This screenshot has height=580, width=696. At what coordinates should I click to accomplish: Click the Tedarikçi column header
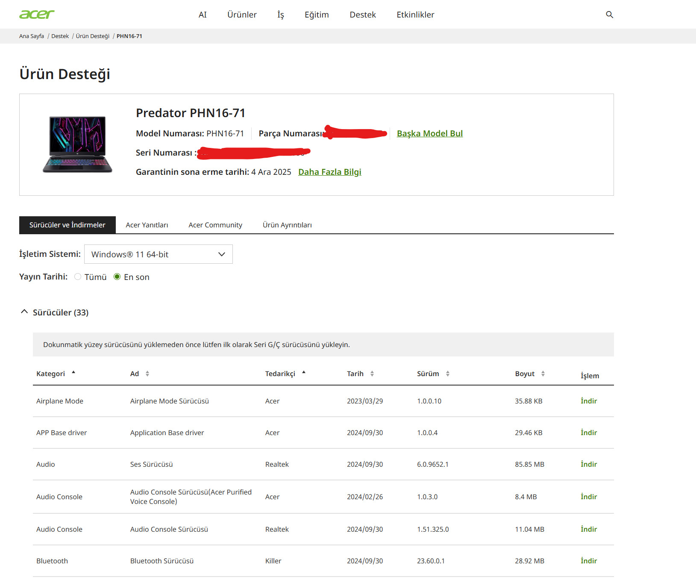pos(280,374)
